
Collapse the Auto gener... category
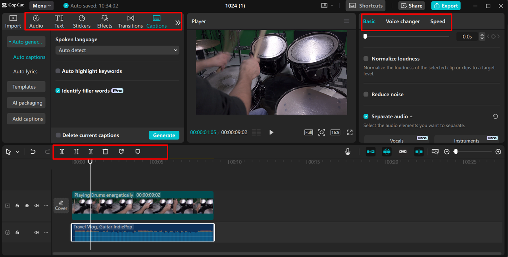click(x=26, y=42)
